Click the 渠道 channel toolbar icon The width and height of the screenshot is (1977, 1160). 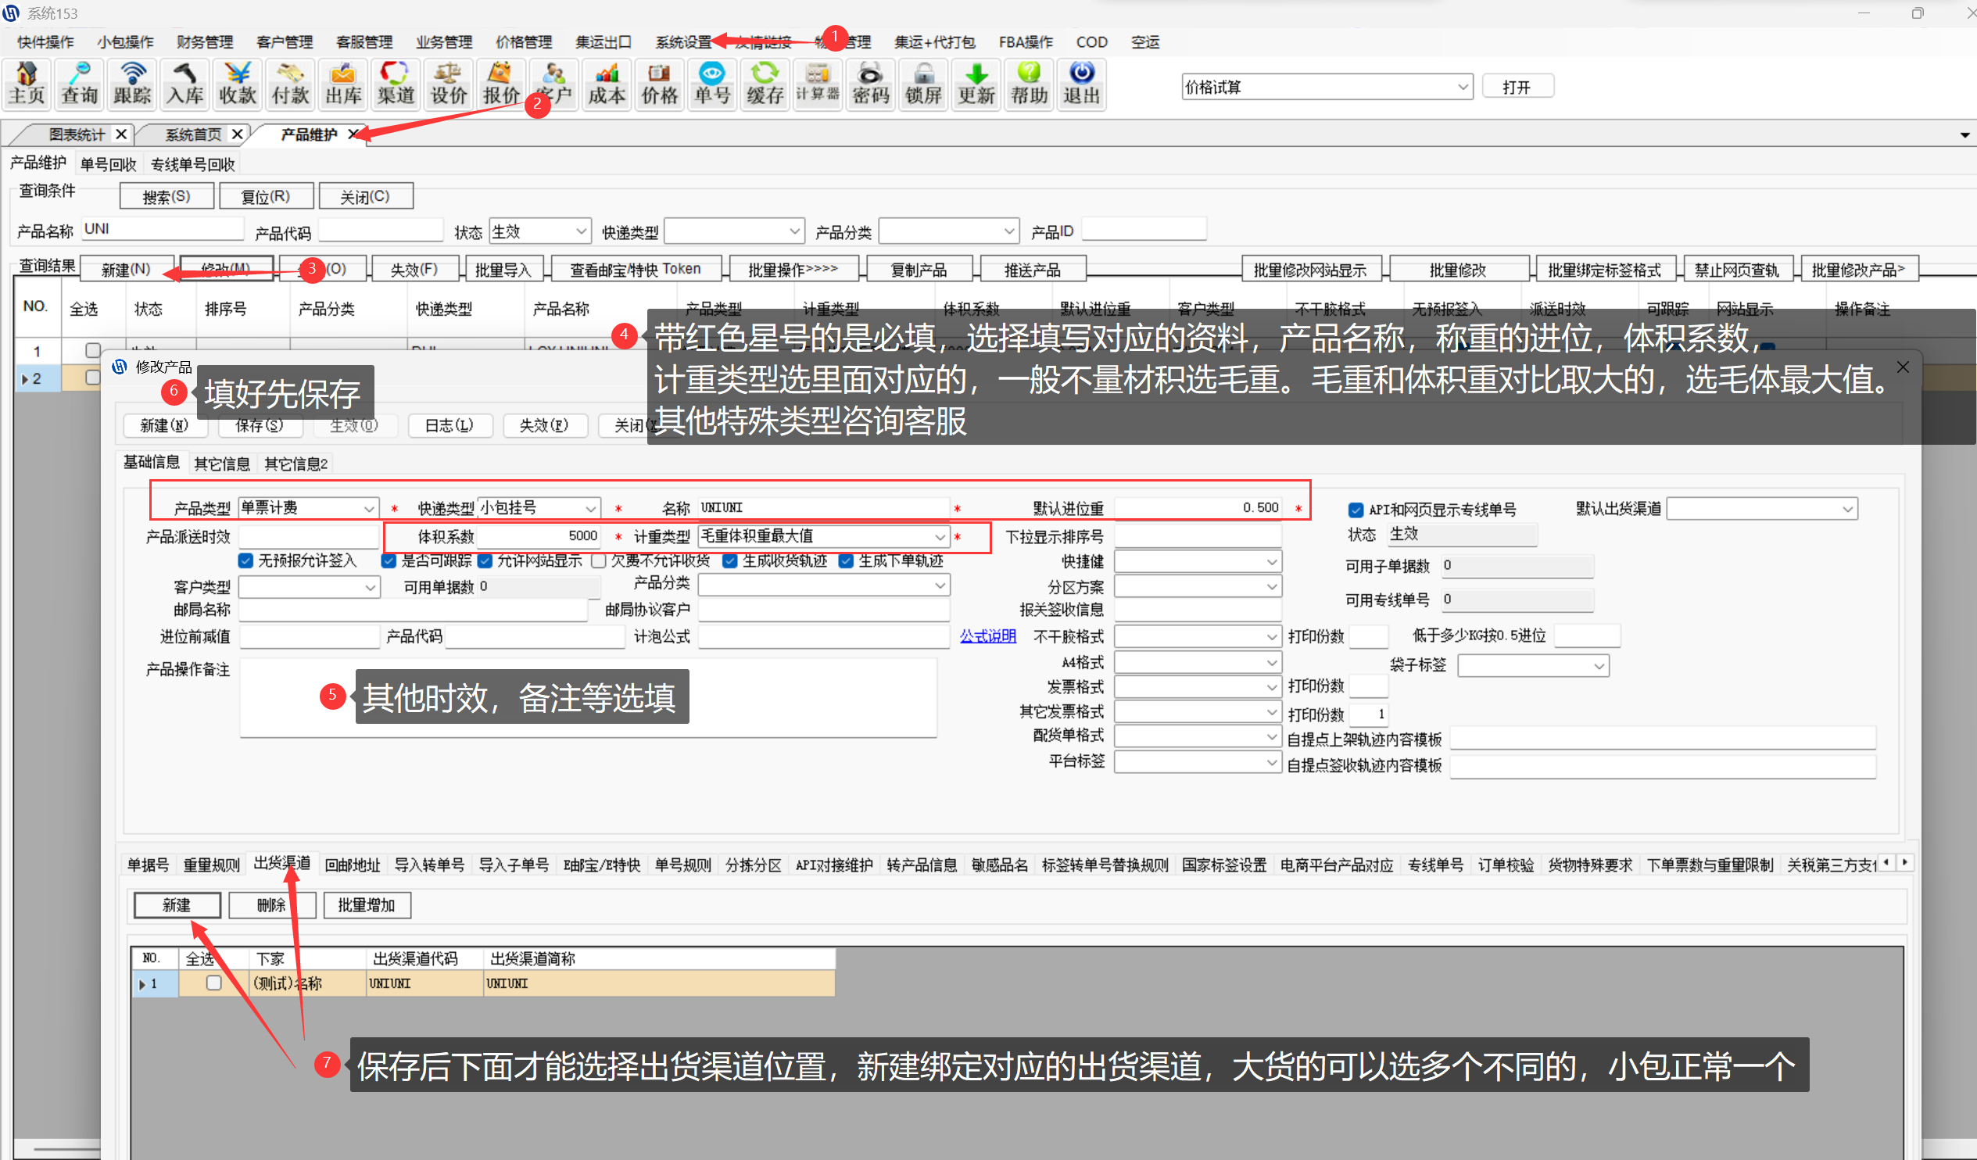point(396,83)
